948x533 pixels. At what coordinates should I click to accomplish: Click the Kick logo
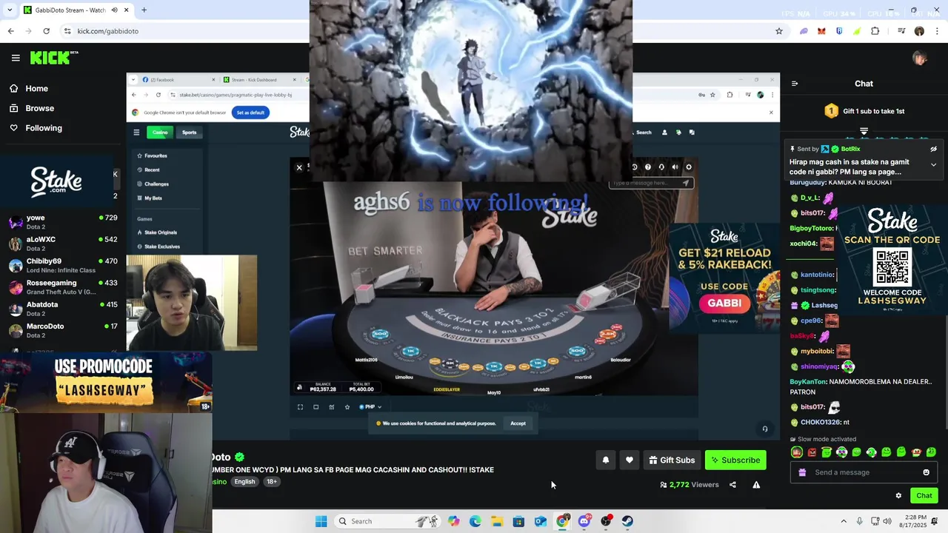coord(54,57)
